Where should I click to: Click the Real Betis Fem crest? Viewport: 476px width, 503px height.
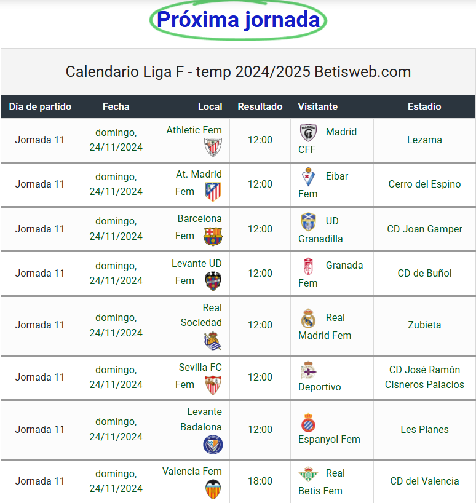point(308,474)
